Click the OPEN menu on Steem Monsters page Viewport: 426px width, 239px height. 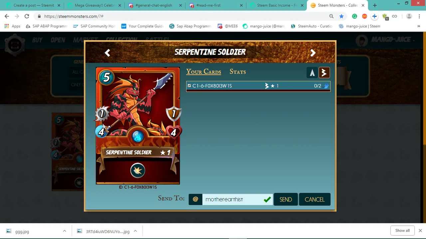(x=58, y=40)
